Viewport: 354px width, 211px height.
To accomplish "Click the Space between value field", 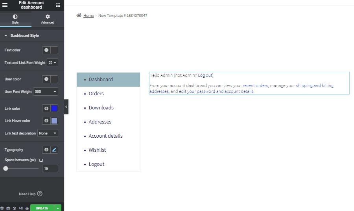I will (50, 168).
